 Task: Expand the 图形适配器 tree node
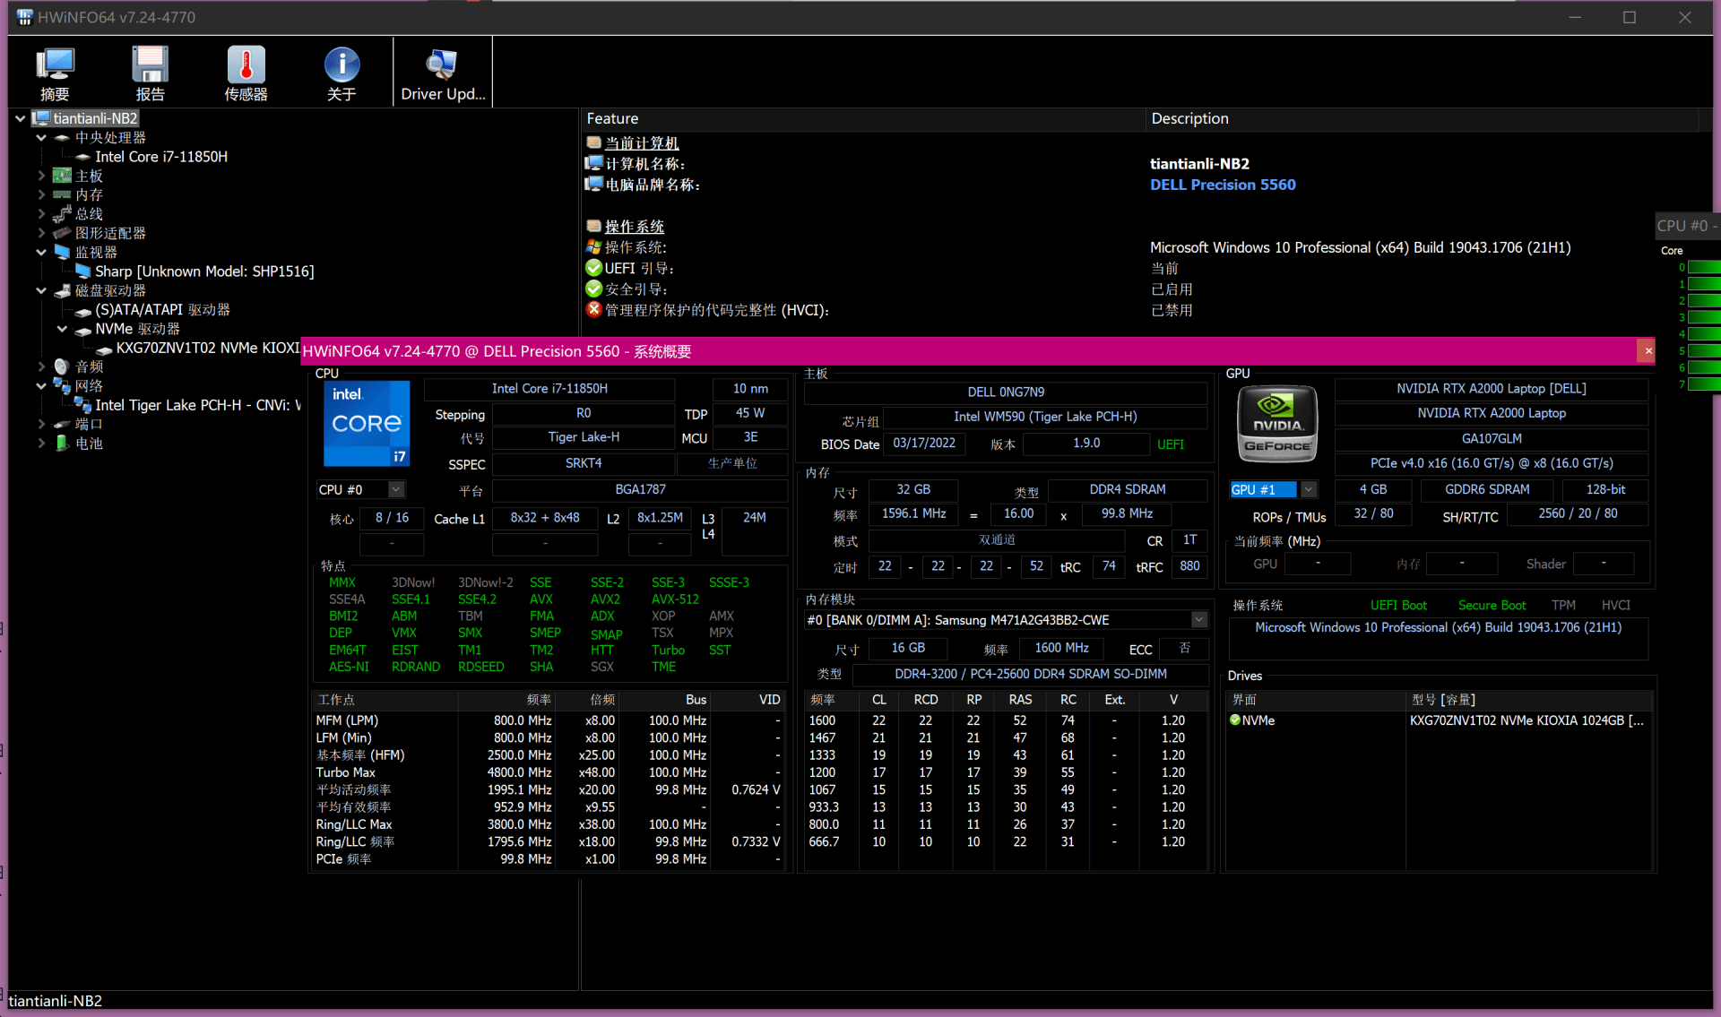41,233
